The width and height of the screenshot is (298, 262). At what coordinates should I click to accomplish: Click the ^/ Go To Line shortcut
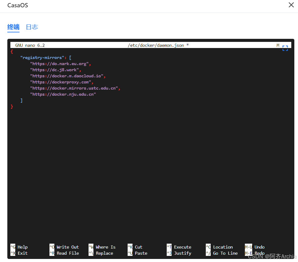click(x=222, y=253)
